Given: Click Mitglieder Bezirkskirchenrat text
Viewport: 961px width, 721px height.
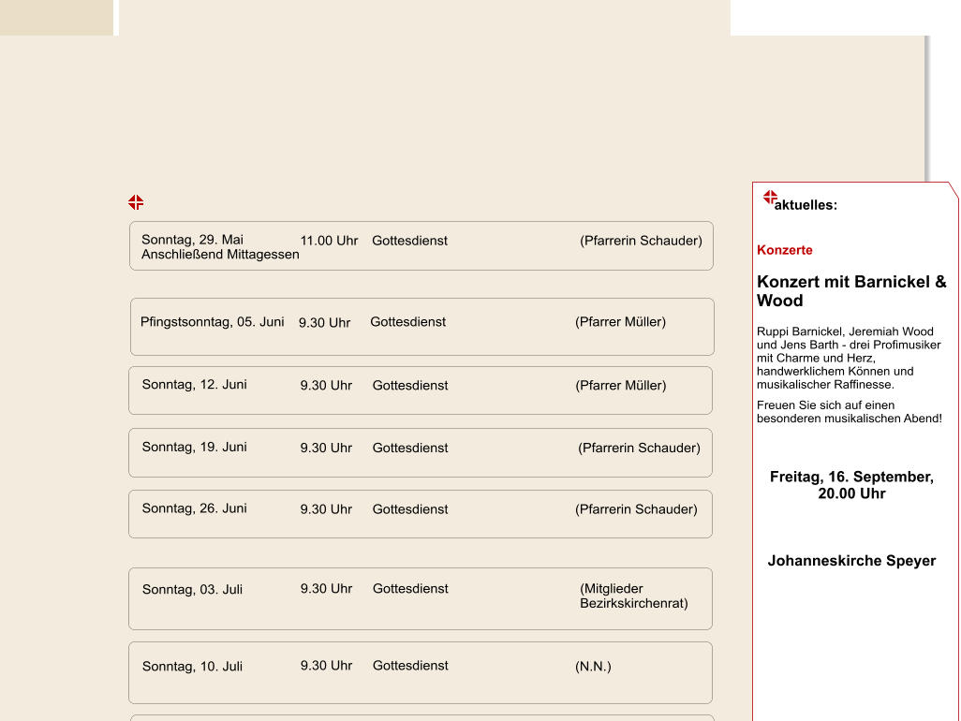Looking at the screenshot, I should tap(633, 596).
